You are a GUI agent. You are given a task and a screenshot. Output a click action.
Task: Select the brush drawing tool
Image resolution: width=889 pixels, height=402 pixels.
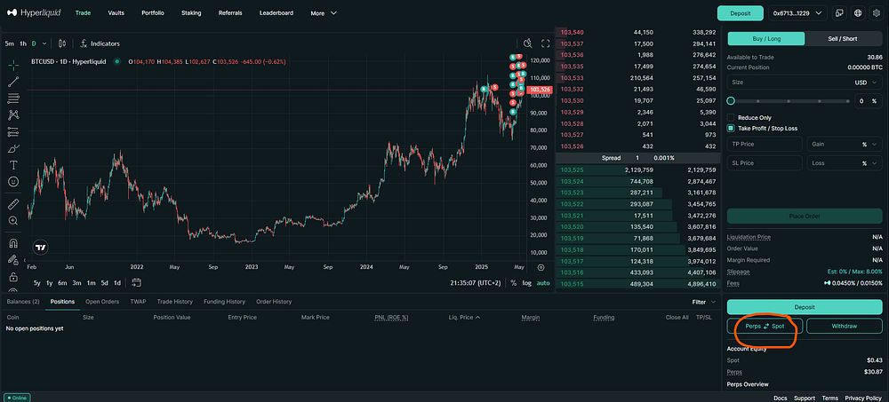tap(13, 149)
